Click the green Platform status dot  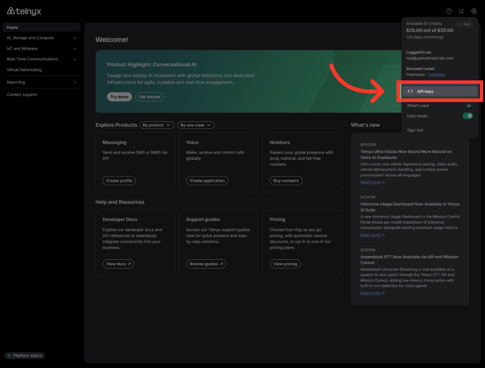coord(9,356)
